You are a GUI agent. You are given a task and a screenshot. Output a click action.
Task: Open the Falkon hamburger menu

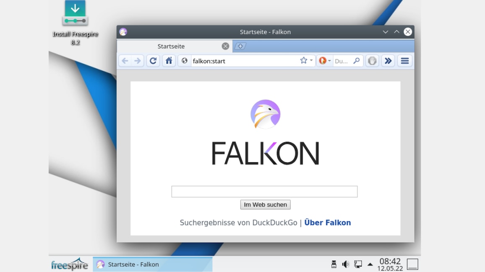404,61
